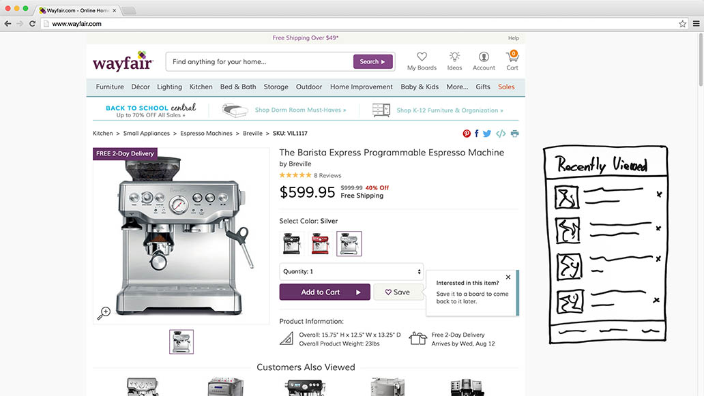Open the More category menu
Screen dimensions: 704x396
point(457,87)
